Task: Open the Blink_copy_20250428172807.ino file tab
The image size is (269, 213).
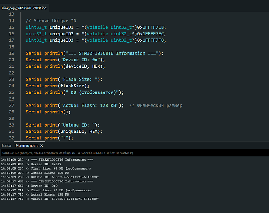Action: tap(24, 8)
